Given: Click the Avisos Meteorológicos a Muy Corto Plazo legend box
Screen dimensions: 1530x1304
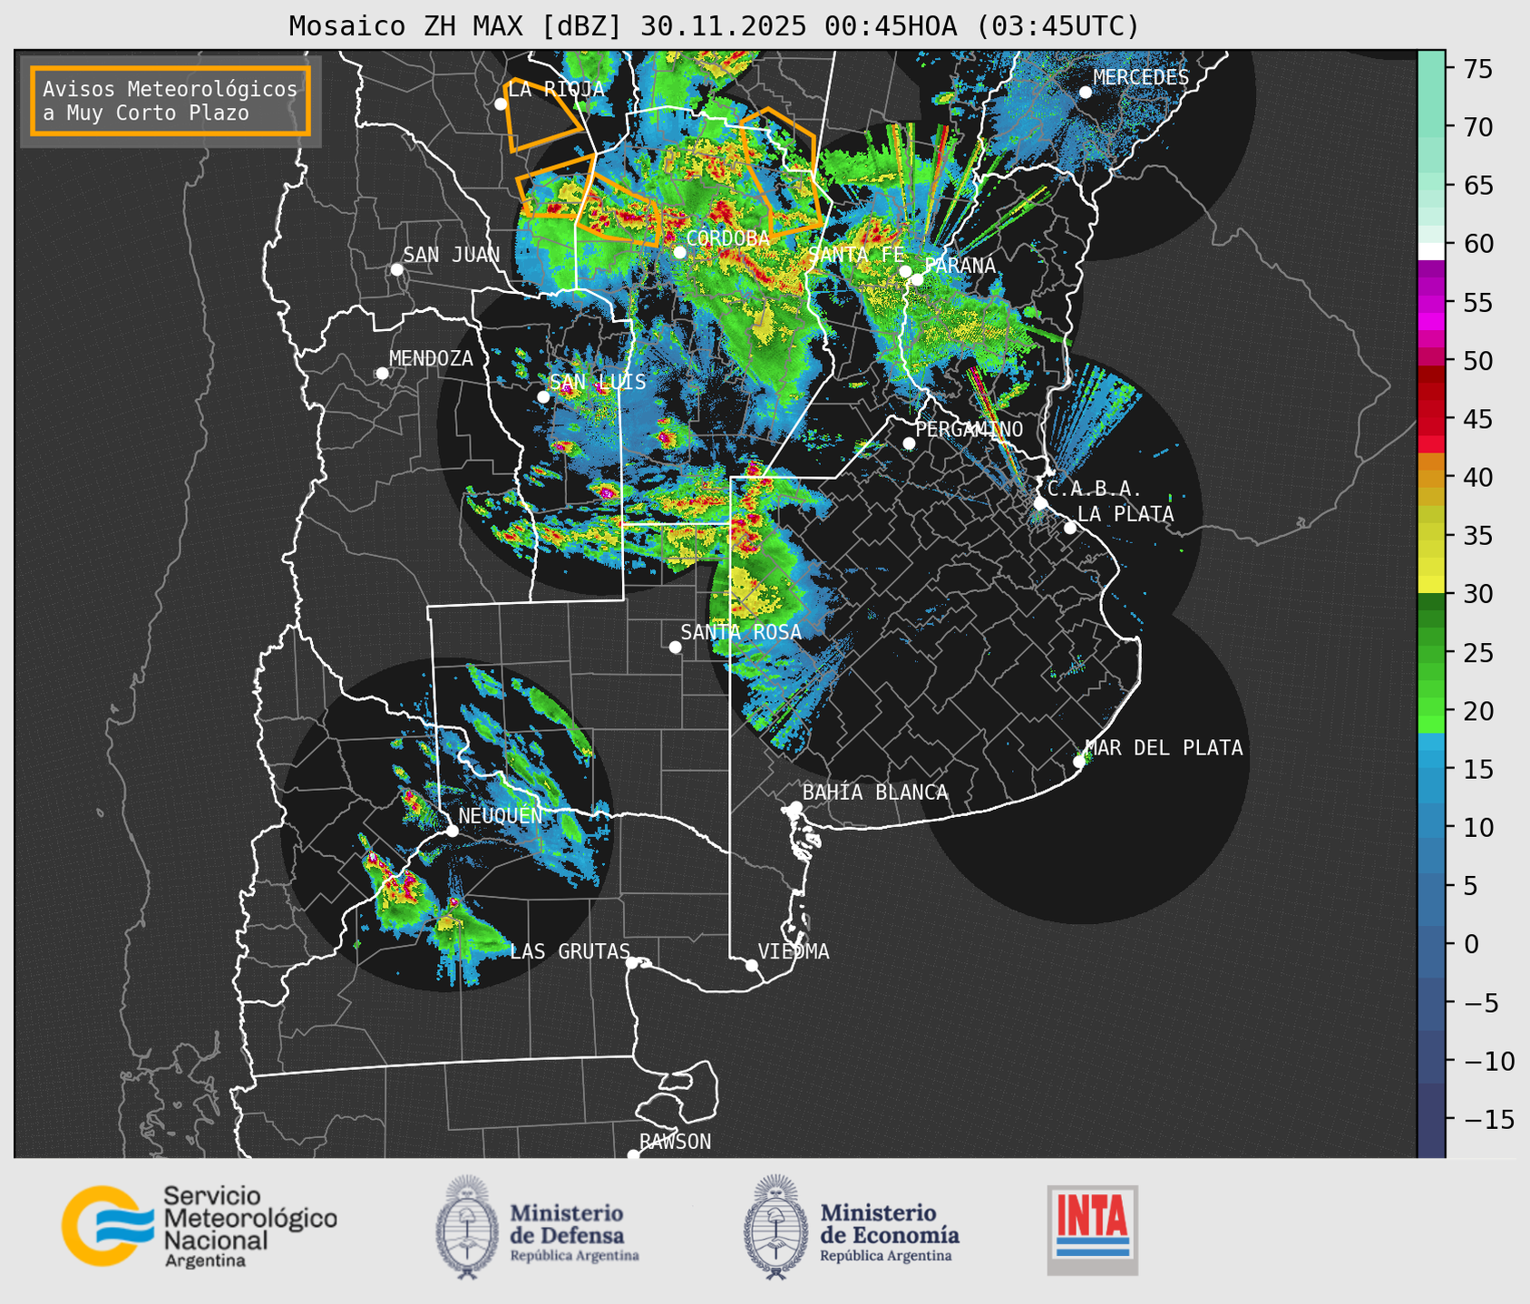Looking at the screenshot, I should (171, 101).
